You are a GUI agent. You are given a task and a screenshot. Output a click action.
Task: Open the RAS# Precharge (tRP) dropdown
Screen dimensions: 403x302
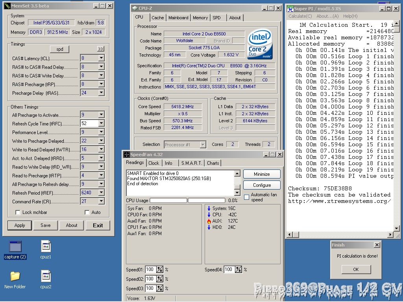coord(102,84)
